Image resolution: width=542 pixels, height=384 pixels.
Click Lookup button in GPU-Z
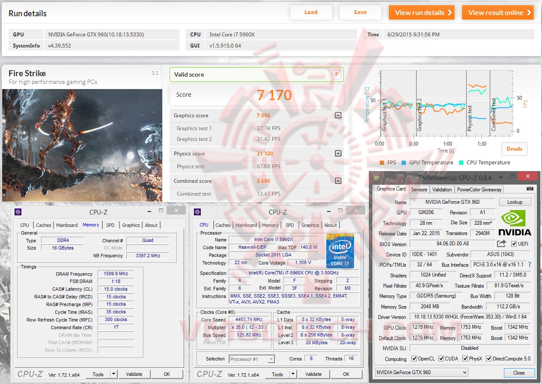pos(515,202)
